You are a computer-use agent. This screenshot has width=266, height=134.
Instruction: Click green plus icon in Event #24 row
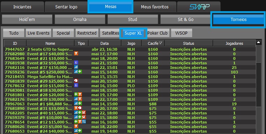pyautogui.click(x=80, y=131)
